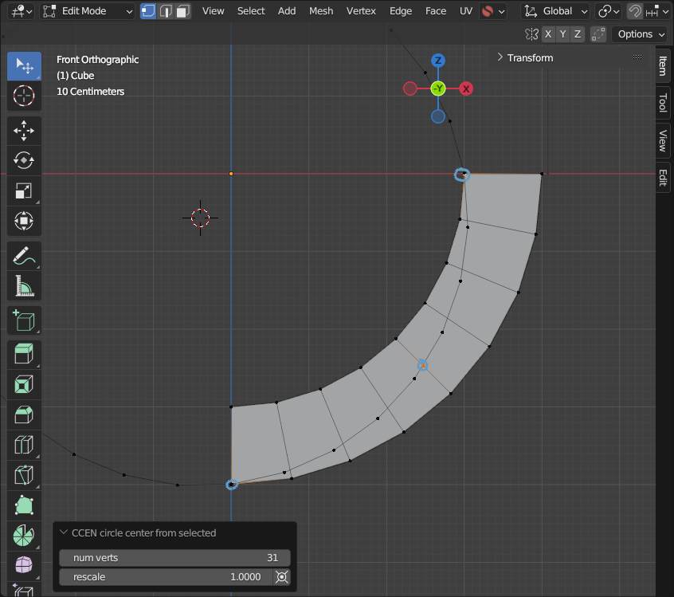Select the Bevel tool

[x=24, y=414]
